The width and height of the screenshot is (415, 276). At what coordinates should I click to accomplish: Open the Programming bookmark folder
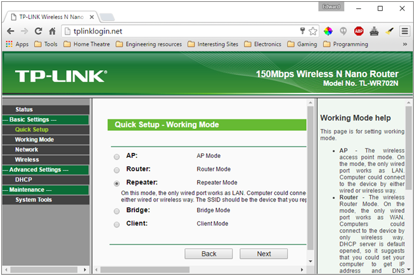coord(346,44)
